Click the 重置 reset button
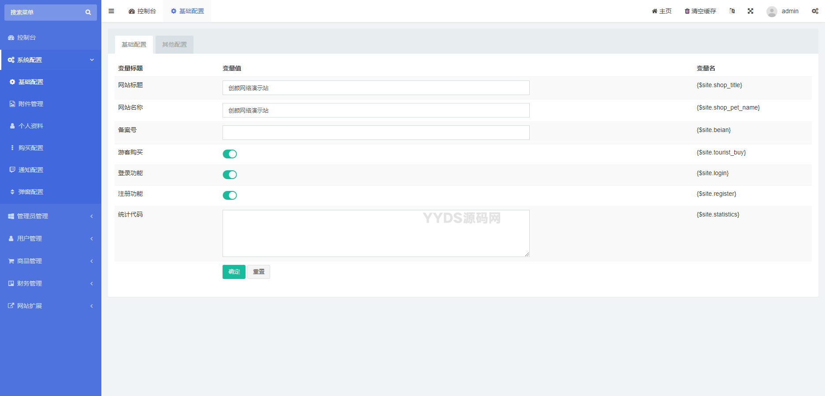 click(x=259, y=272)
